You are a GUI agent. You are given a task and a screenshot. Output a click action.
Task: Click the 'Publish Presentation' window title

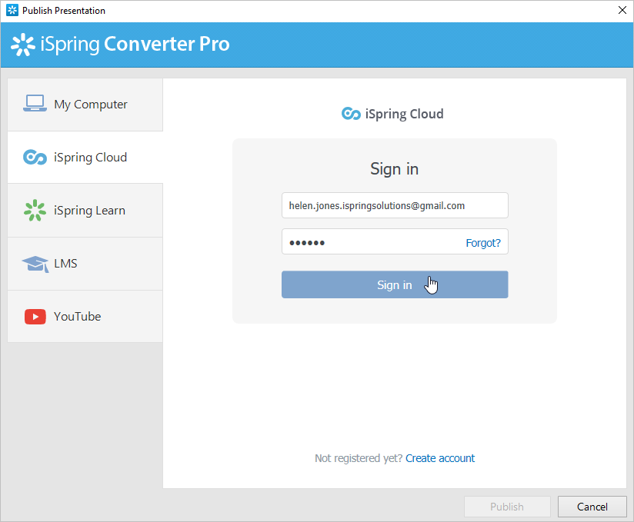tap(64, 11)
